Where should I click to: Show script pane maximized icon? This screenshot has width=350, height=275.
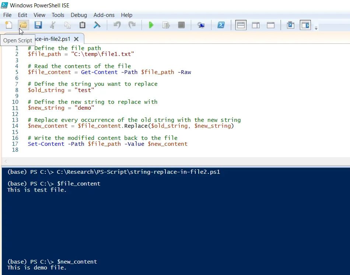point(270,25)
